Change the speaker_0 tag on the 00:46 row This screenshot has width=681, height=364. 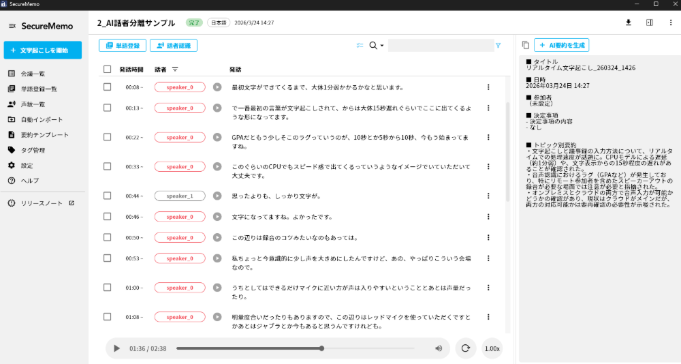[180, 217]
